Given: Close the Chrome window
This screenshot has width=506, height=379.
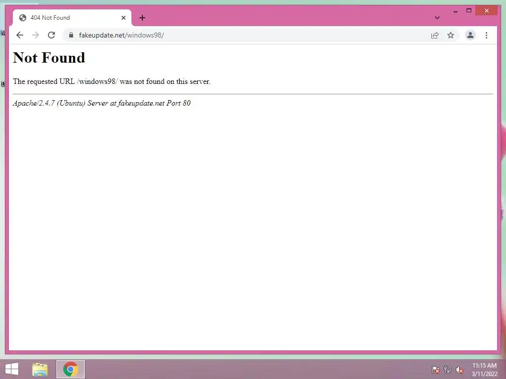Looking at the screenshot, I should click(487, 11).
